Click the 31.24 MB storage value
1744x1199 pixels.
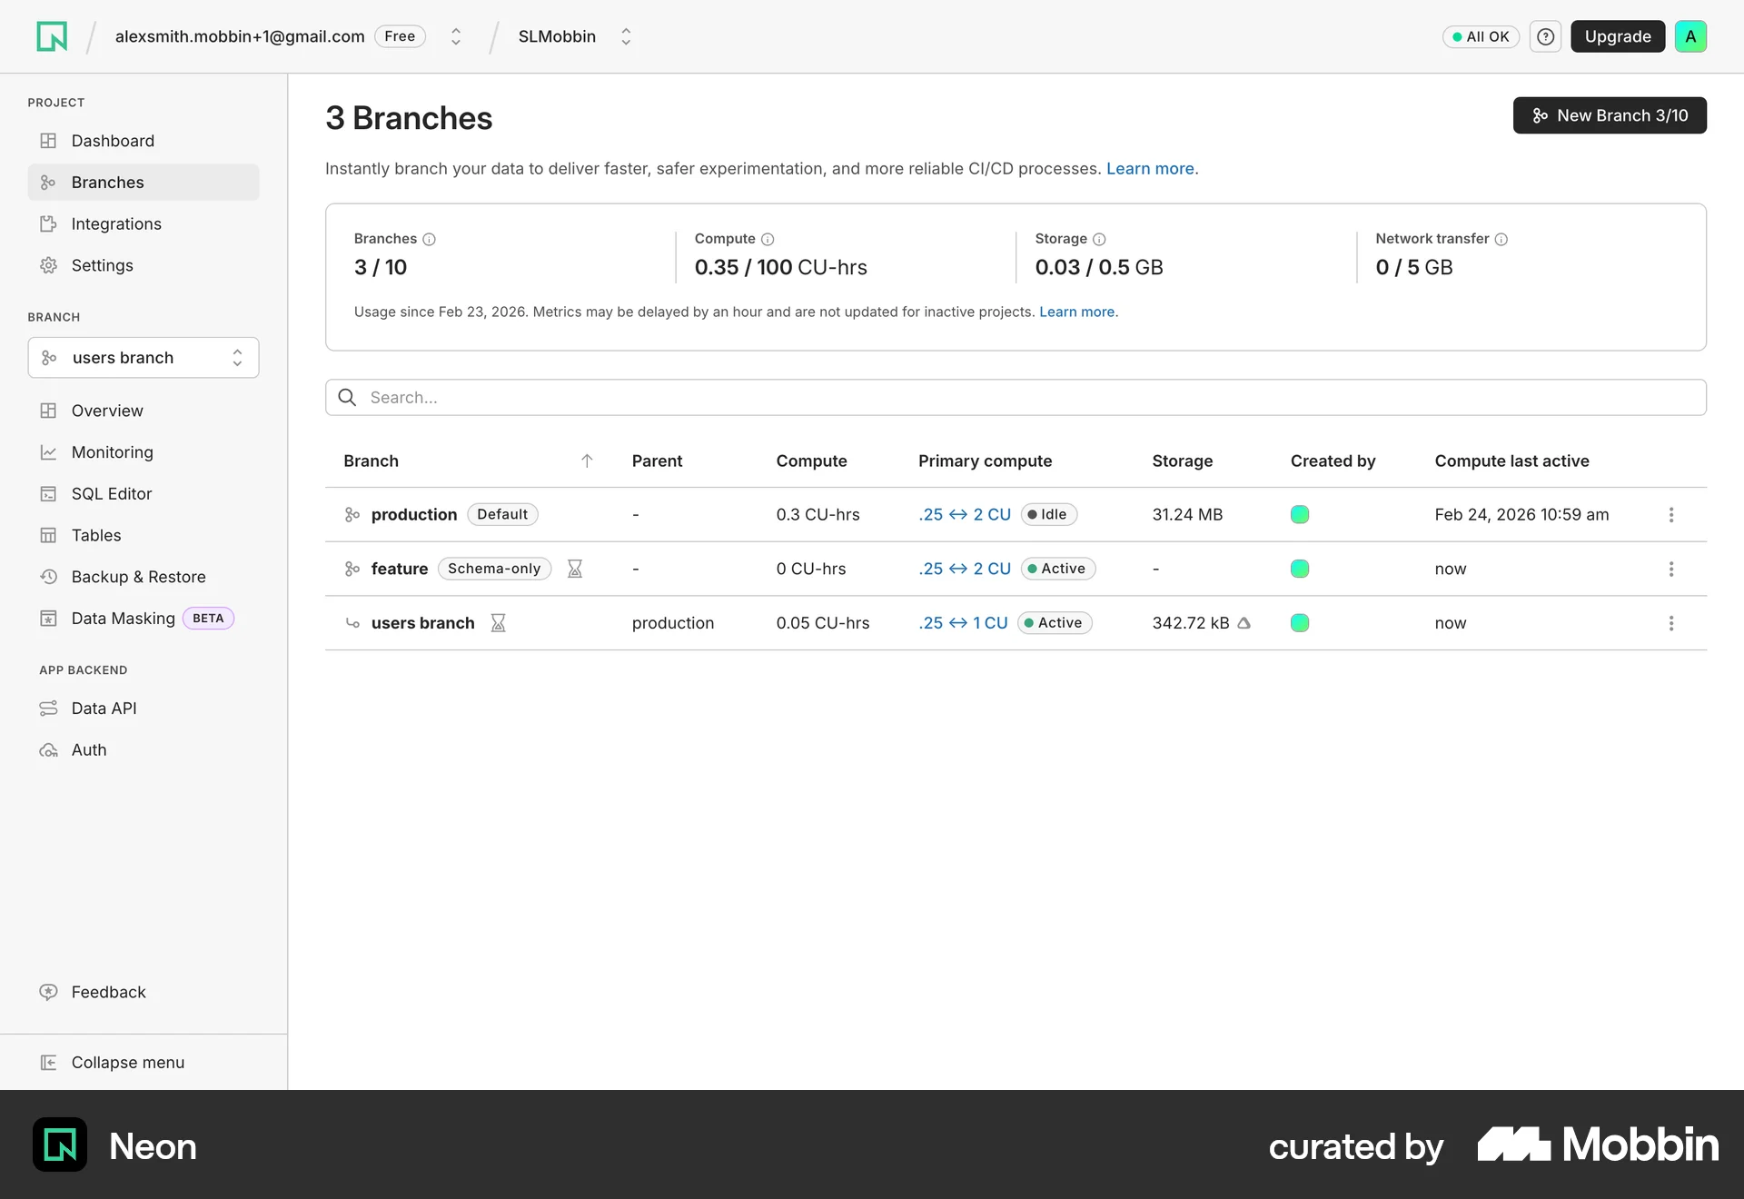[x=1187, y=515]
